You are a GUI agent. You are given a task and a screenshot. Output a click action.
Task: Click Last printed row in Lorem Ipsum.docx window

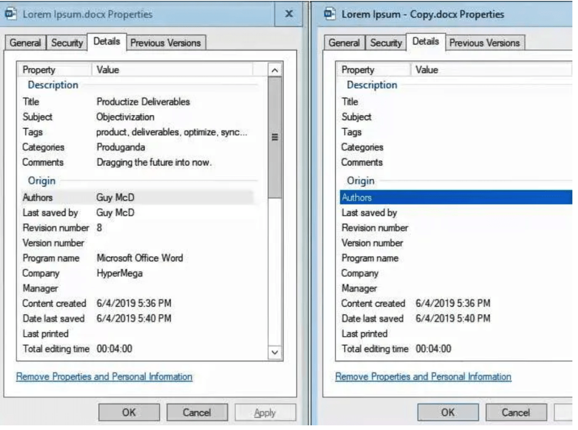coord(137,333)
